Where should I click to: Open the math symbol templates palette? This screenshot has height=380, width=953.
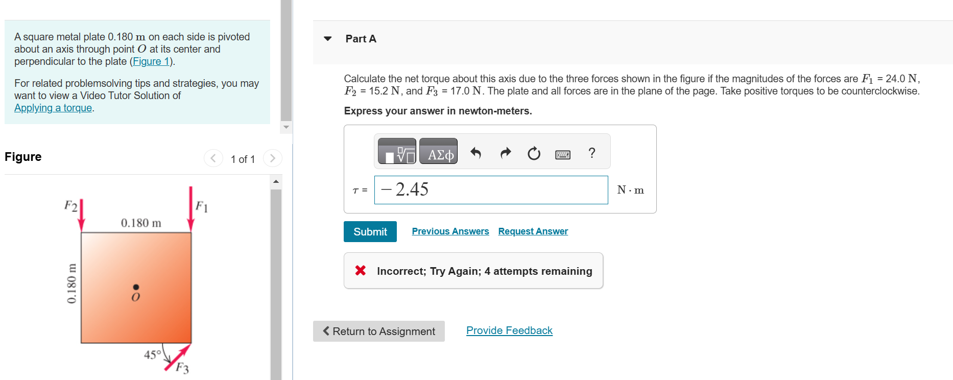pos(396,151)
